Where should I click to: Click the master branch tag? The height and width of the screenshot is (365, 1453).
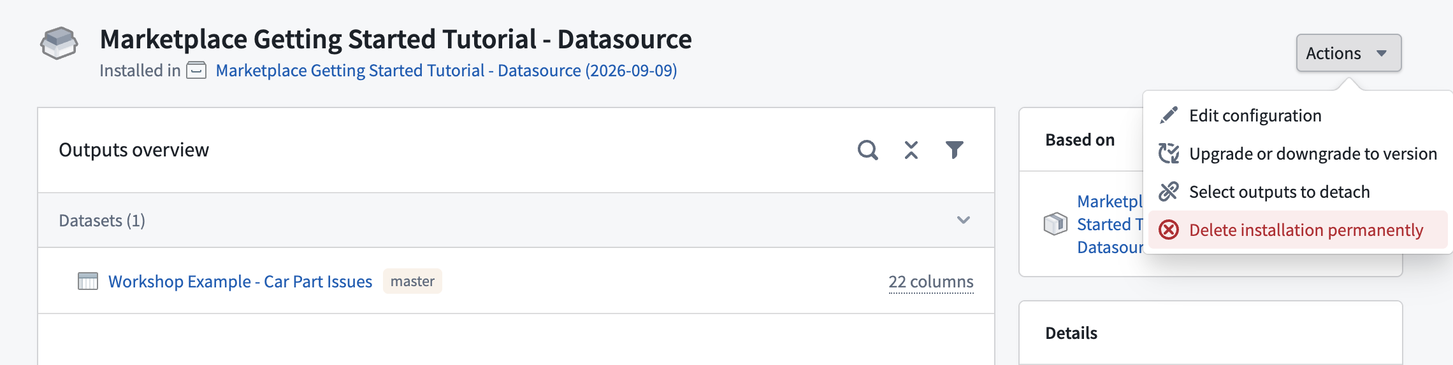(412, 281)
